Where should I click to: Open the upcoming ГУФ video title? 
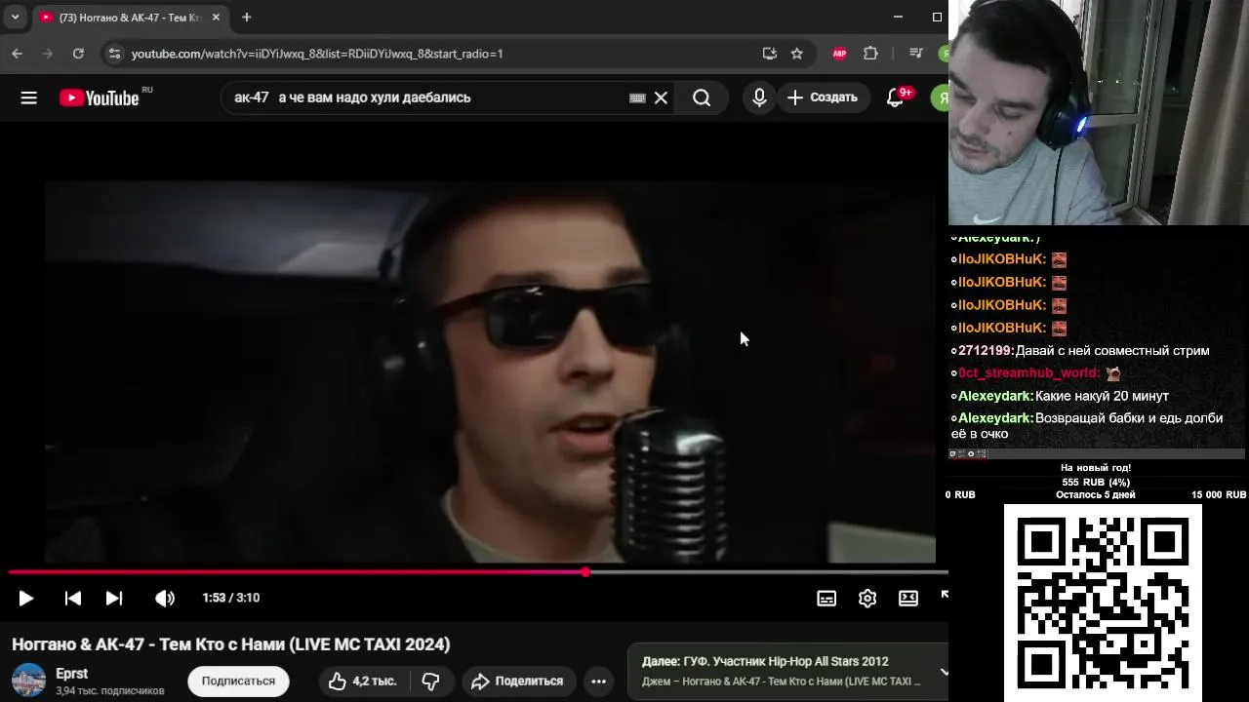[x=765, y=661]
